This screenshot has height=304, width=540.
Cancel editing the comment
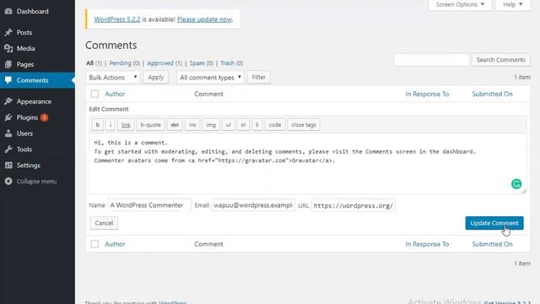(104, 223)
